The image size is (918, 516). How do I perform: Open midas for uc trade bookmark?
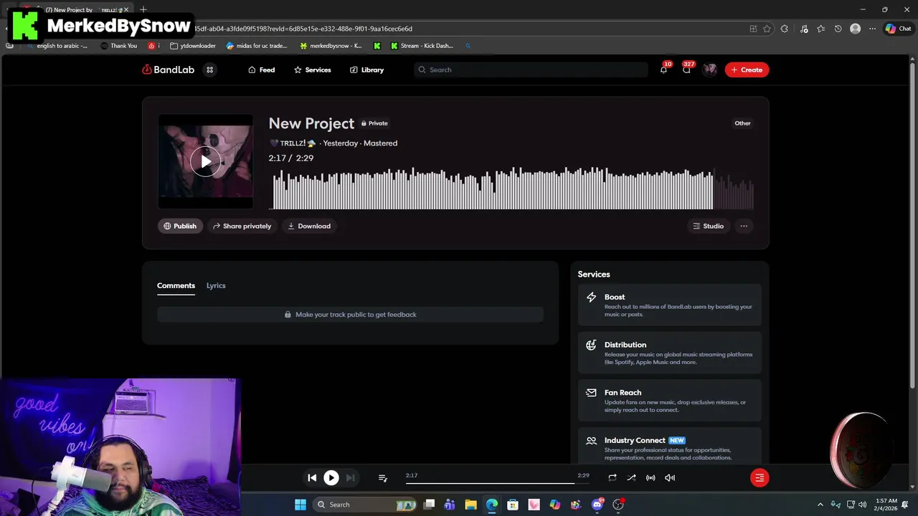click(x=257, y=46)
